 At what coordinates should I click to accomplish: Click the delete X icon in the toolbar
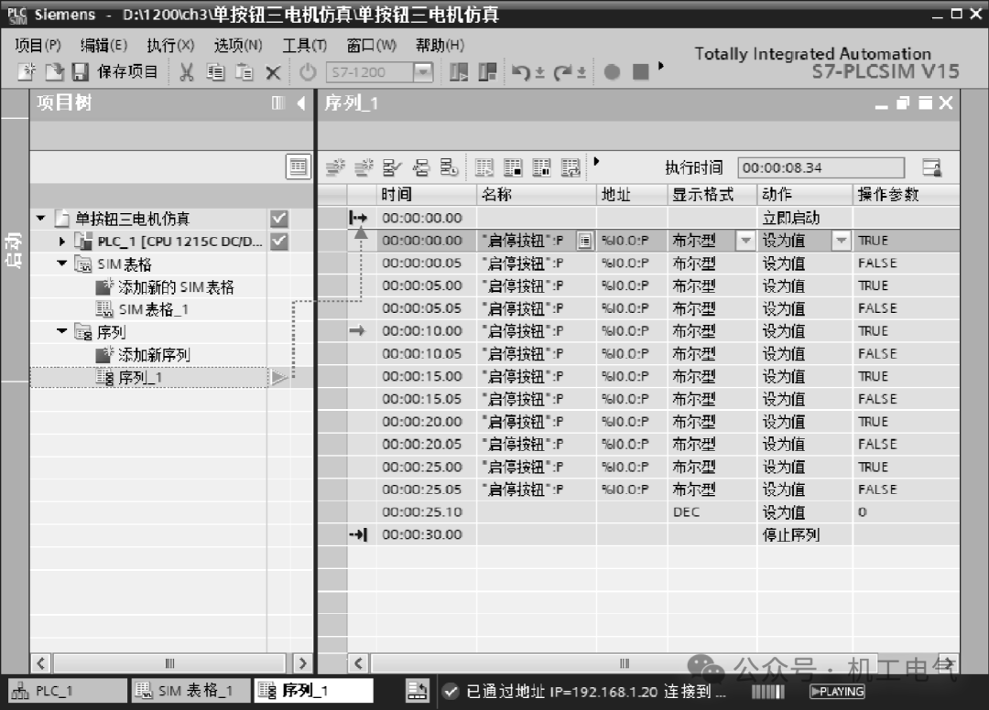(x=273, y=73)
